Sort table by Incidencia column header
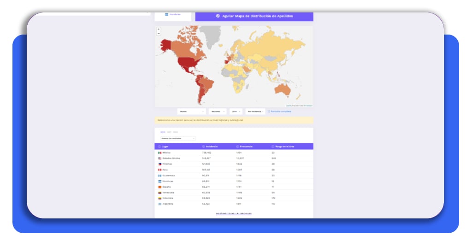The image size is (472, 247). coord(212,147)
